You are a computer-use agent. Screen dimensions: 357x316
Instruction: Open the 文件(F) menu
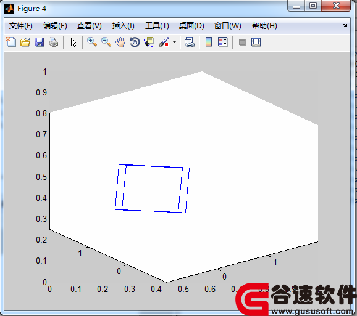tap(21, 26)
